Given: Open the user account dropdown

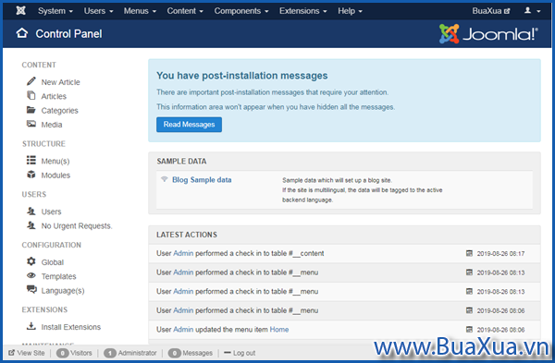Looking at the screenshot, I should point(532,10).
